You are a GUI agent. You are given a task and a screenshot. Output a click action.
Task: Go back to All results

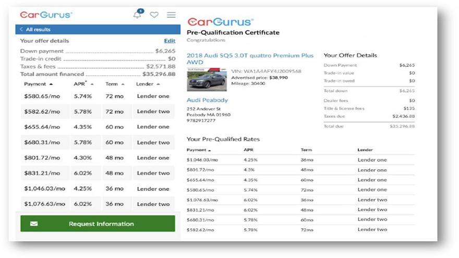click(x=35, y=30)
